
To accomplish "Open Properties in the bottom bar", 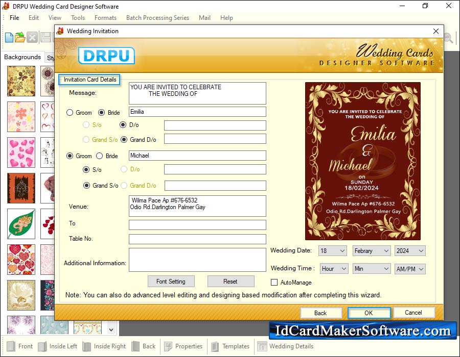I will (183, 346).
